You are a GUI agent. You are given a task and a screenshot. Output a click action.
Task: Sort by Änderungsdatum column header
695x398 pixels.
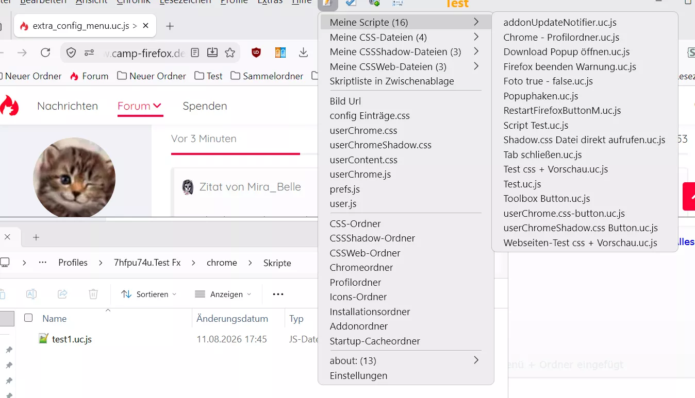click(x=232, y=318)
